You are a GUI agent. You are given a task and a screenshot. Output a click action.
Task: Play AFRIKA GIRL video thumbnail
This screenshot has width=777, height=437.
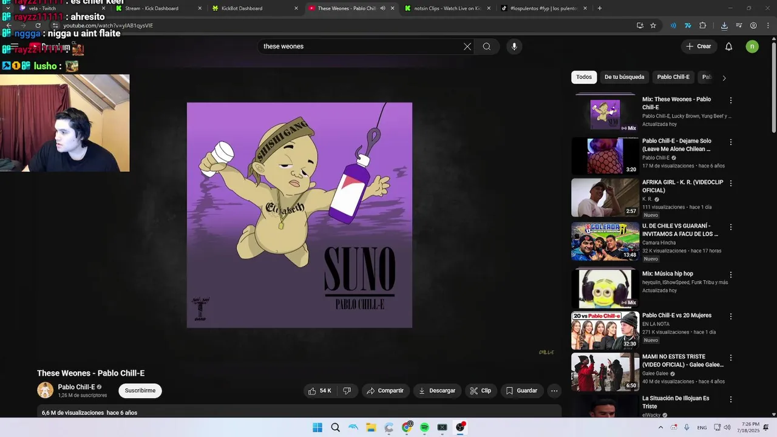pyautogui.click(x=605, y=198)
